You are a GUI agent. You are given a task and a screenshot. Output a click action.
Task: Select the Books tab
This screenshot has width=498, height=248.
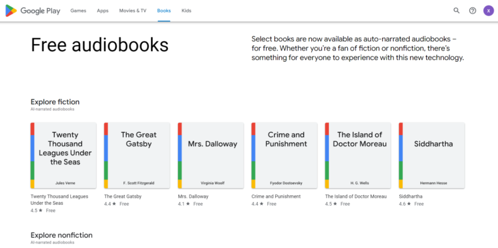pos(164,11)
